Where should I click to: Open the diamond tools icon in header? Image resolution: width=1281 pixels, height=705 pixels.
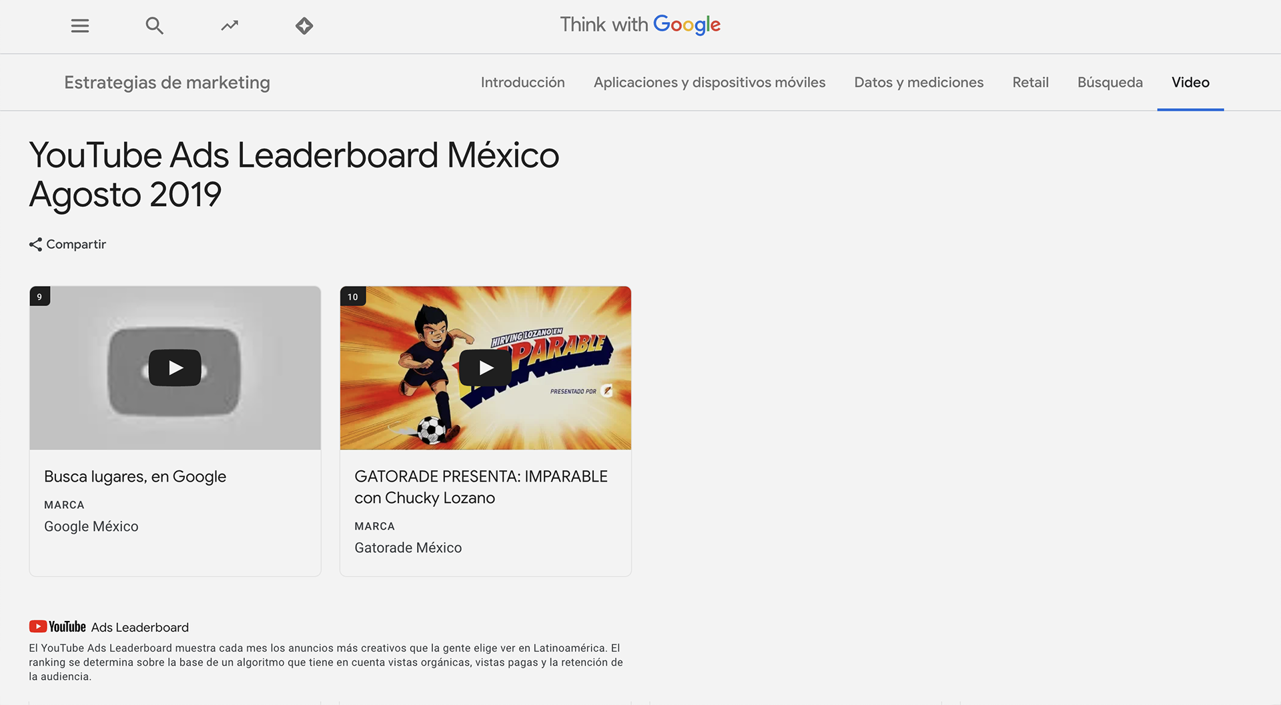[x=304, y=26]
